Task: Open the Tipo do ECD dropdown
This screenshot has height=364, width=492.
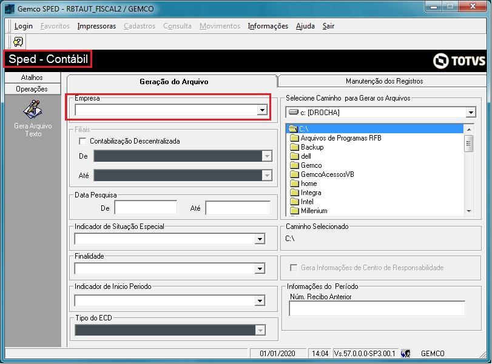Action: click(260, 330)
